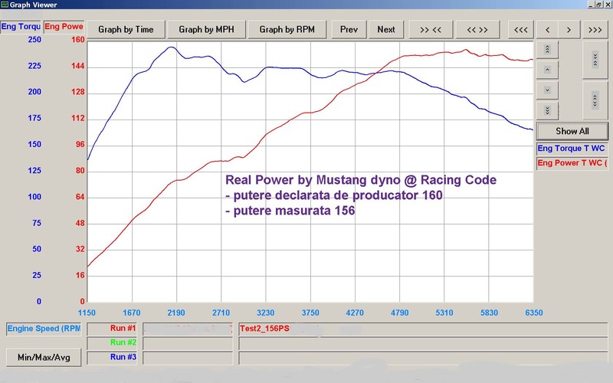The width and height of the screenshot is (613, 383).
Task: Click the 200 torque axis value
Action: 34,92
